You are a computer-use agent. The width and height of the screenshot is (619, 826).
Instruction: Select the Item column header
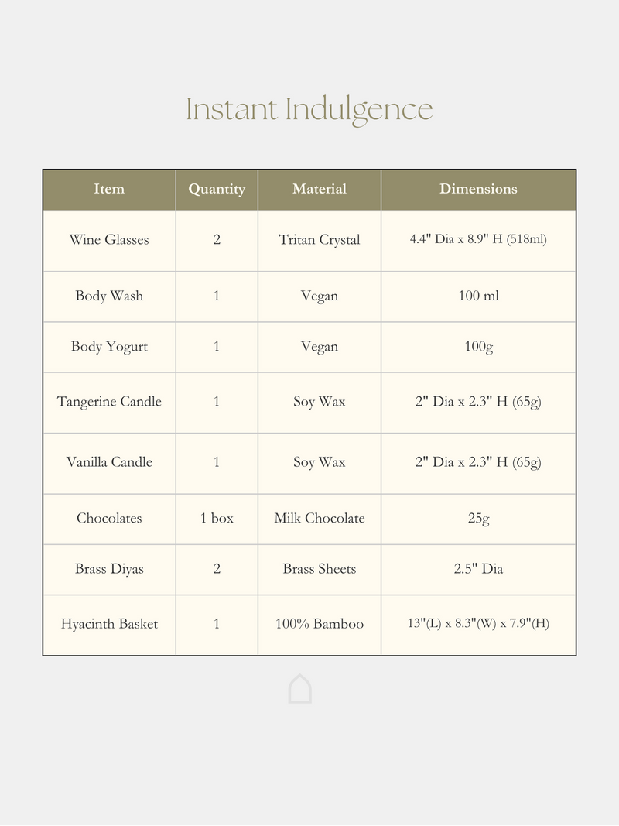109,189
